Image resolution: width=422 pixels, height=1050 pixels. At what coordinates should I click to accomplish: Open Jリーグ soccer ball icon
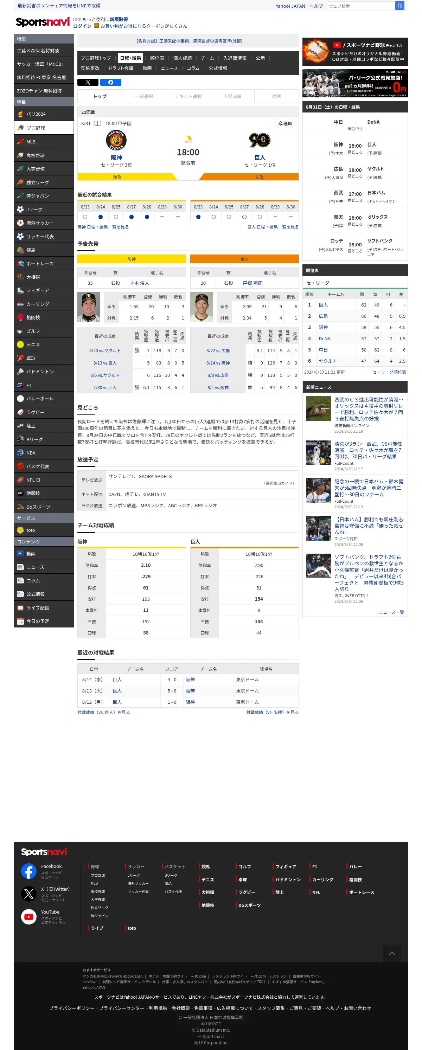click(x=20, y=209)
